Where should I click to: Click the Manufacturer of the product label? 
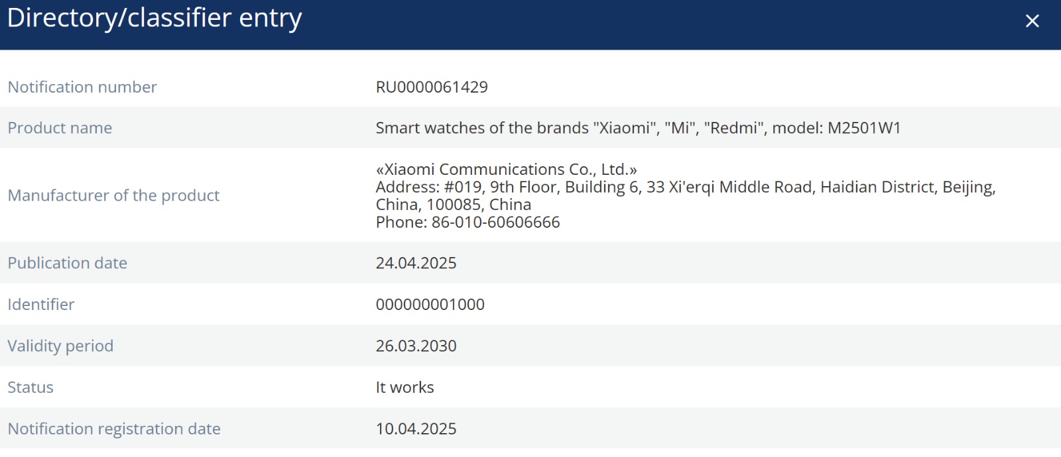[x=113, y=195]
